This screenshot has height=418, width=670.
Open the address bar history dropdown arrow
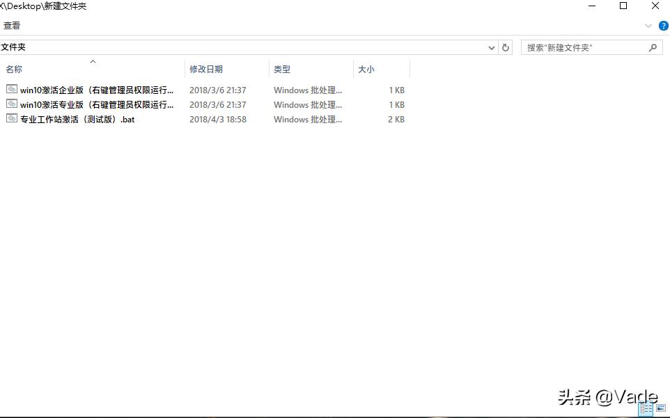pyautogui.click(x=491, y=47)
